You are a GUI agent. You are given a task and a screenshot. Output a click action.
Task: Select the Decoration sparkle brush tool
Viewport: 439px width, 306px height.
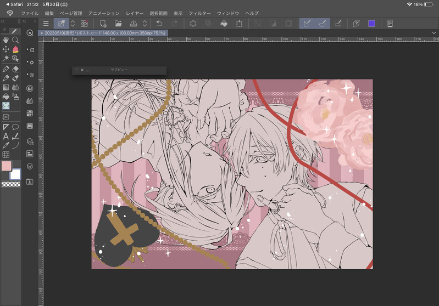point(5,106)
